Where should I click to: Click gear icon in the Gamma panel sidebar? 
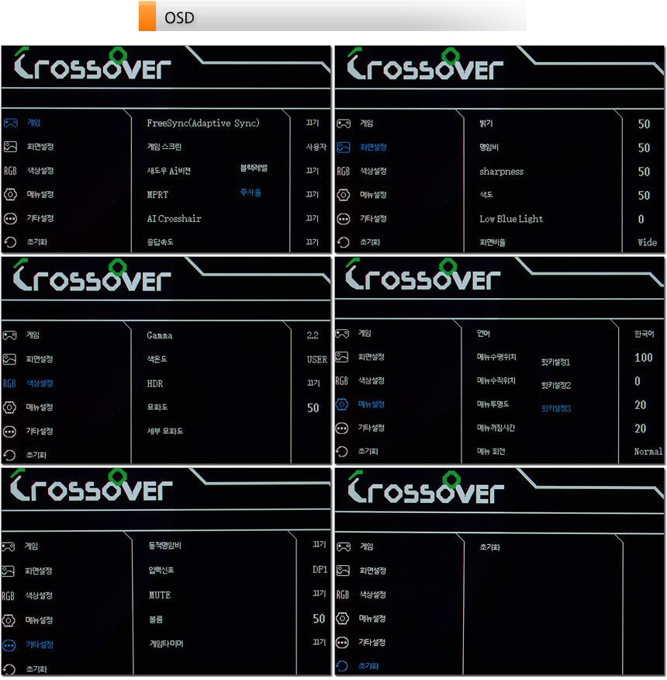[9, 408]
